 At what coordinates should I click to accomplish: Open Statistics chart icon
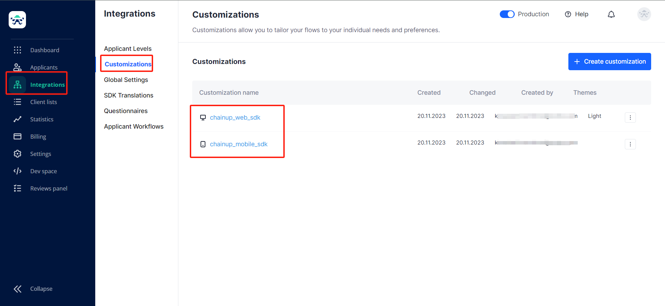(17, 119)
